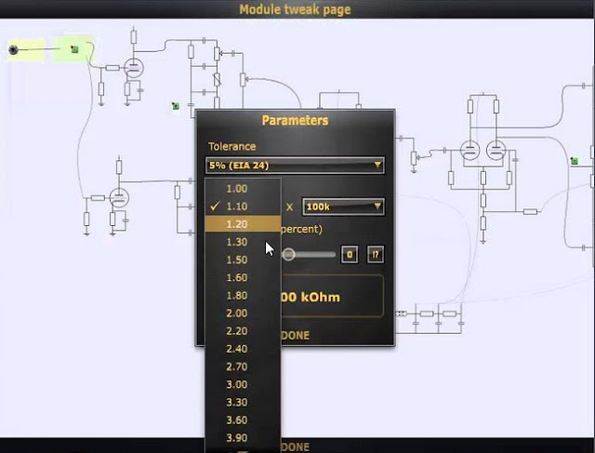Select checked value 1.10 from the list
595x453 pixels.
pyautogui.click(x=243, y=207)
